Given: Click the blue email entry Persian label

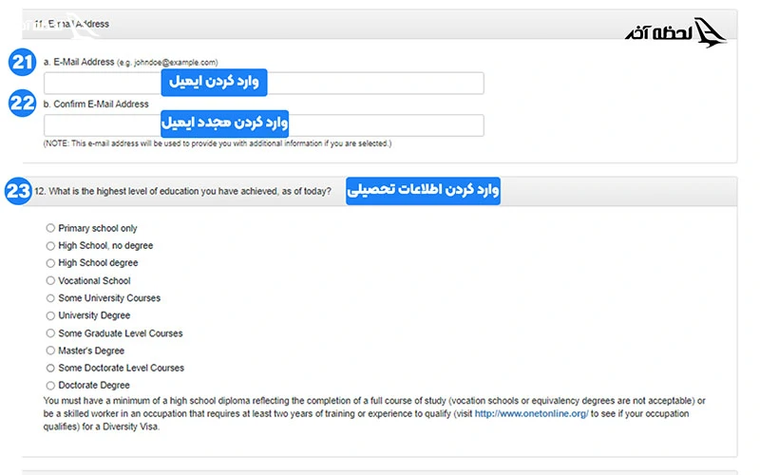Looking at the screenshot, I should tap(214, 83).
